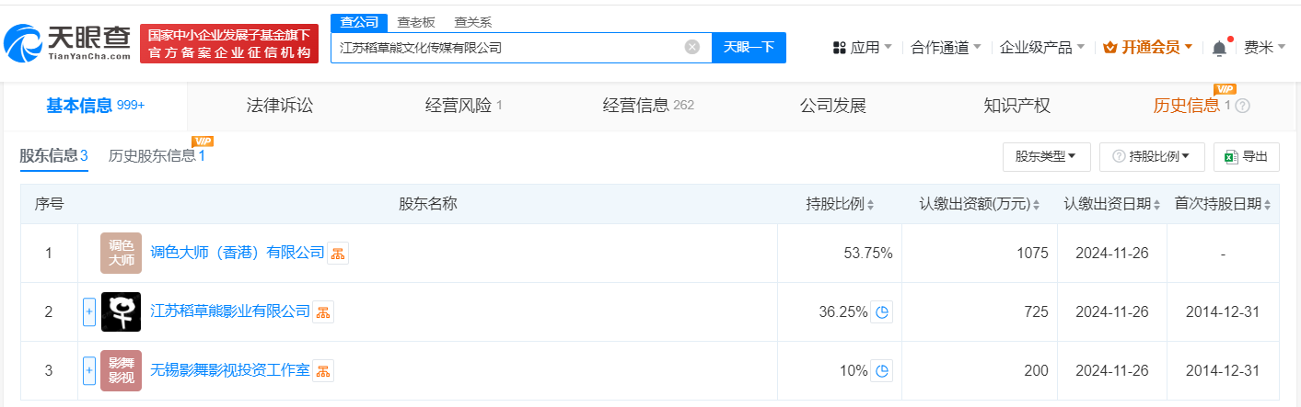Click the 天眼一下 search button
The image size is (1301, 407).
749,47
